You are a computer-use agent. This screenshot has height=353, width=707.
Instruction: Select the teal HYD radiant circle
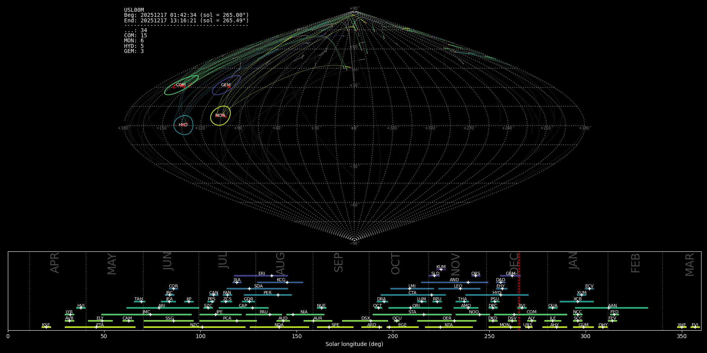(x=183, y=125)
